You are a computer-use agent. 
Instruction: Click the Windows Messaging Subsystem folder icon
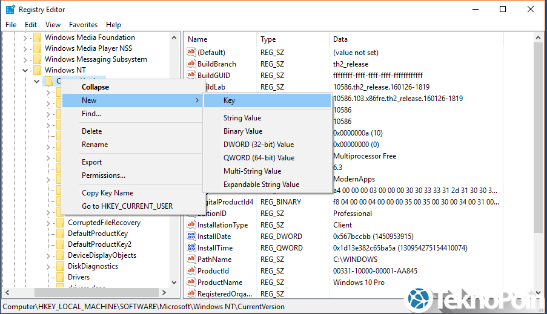[37, 59]
